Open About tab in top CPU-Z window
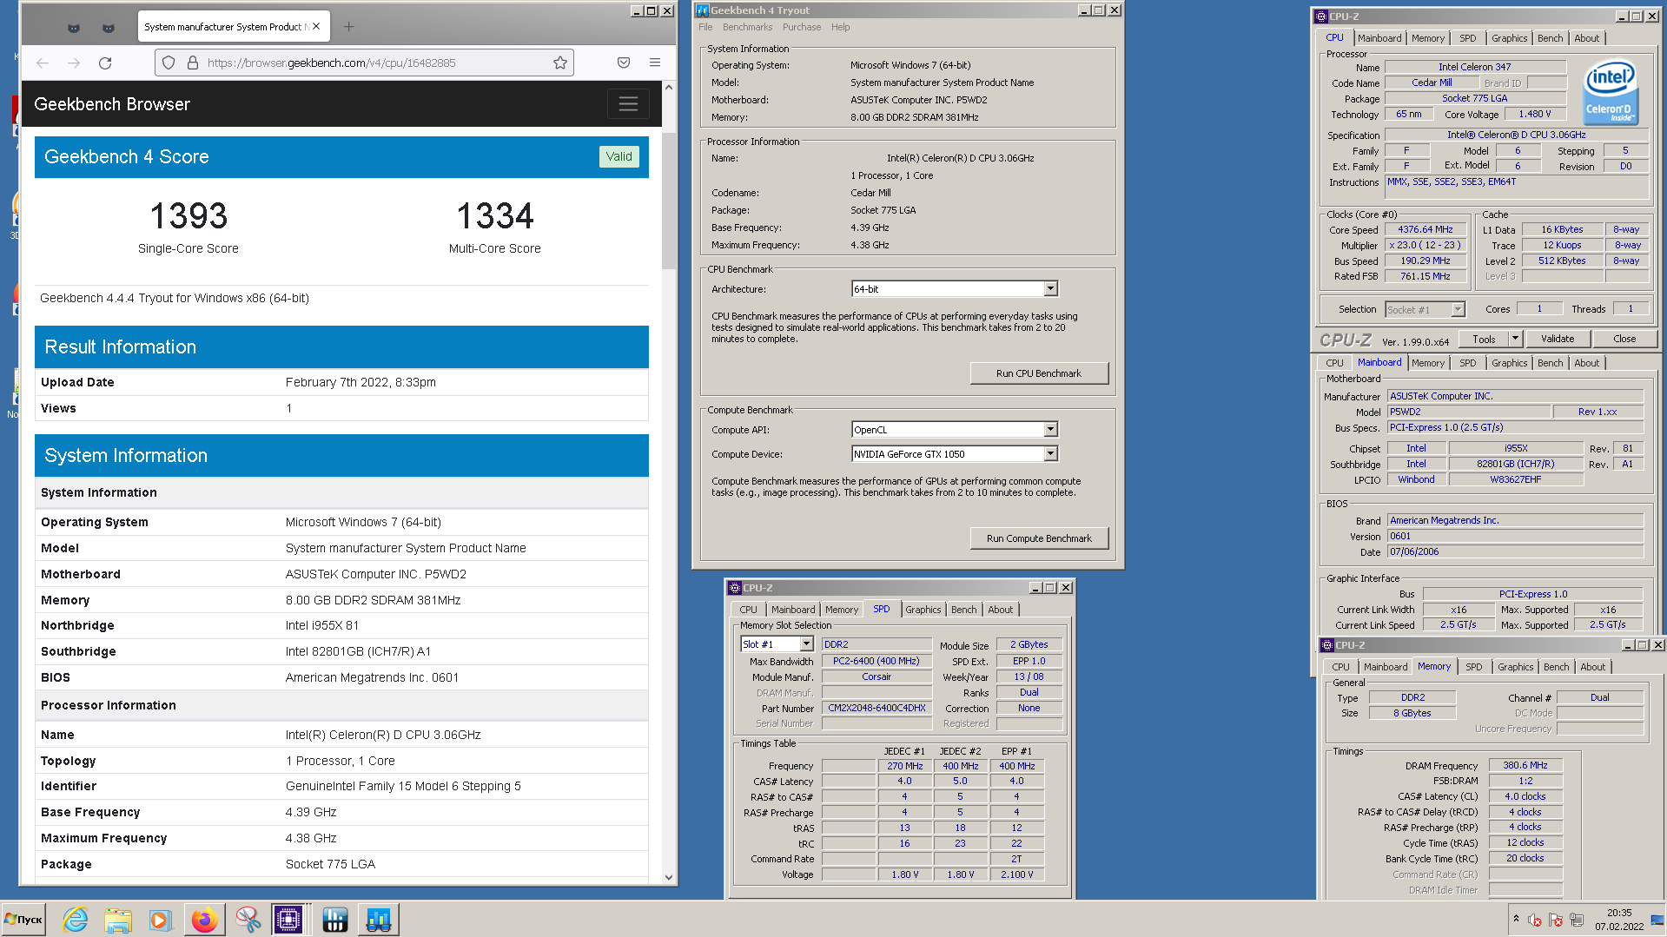1667x937 pixels. pos(1586,38)
